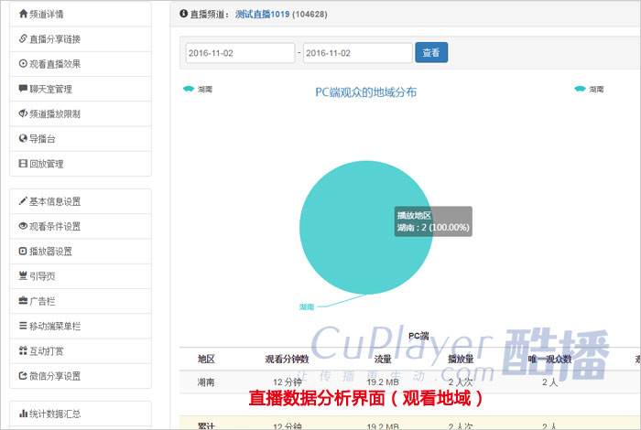Click the share icon beside 微信分享设置
This screenshot has height=430, width=641.
(23, 376)
